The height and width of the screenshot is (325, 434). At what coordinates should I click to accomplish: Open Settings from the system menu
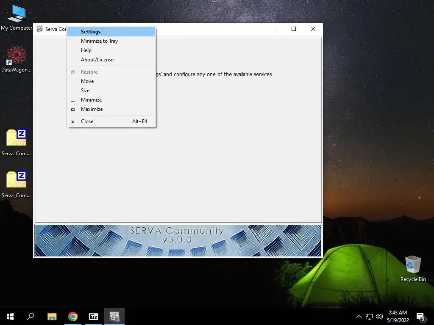coord(111,31)
